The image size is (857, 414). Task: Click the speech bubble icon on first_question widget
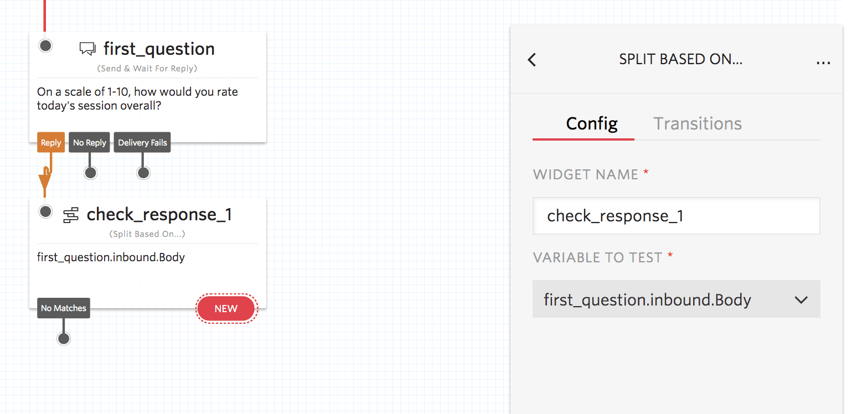87,48
